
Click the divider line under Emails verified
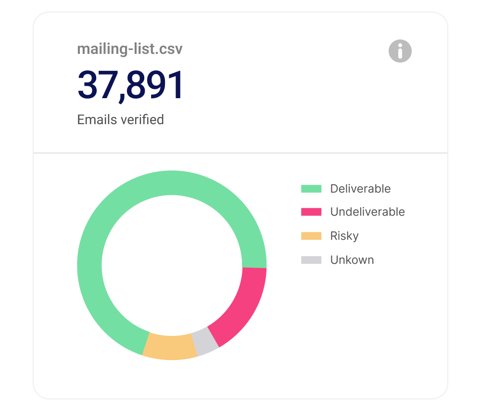pyautogui.click(x=240, y=153)
